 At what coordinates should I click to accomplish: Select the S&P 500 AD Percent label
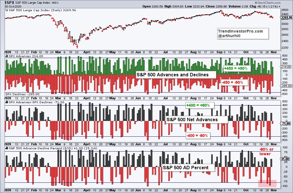click(186, 168)
